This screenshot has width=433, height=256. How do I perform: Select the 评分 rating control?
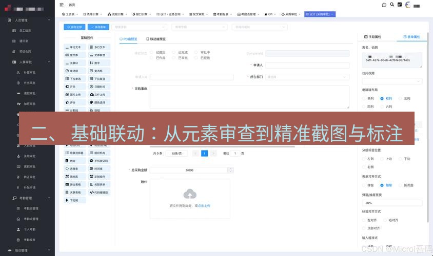click(74, 102)
